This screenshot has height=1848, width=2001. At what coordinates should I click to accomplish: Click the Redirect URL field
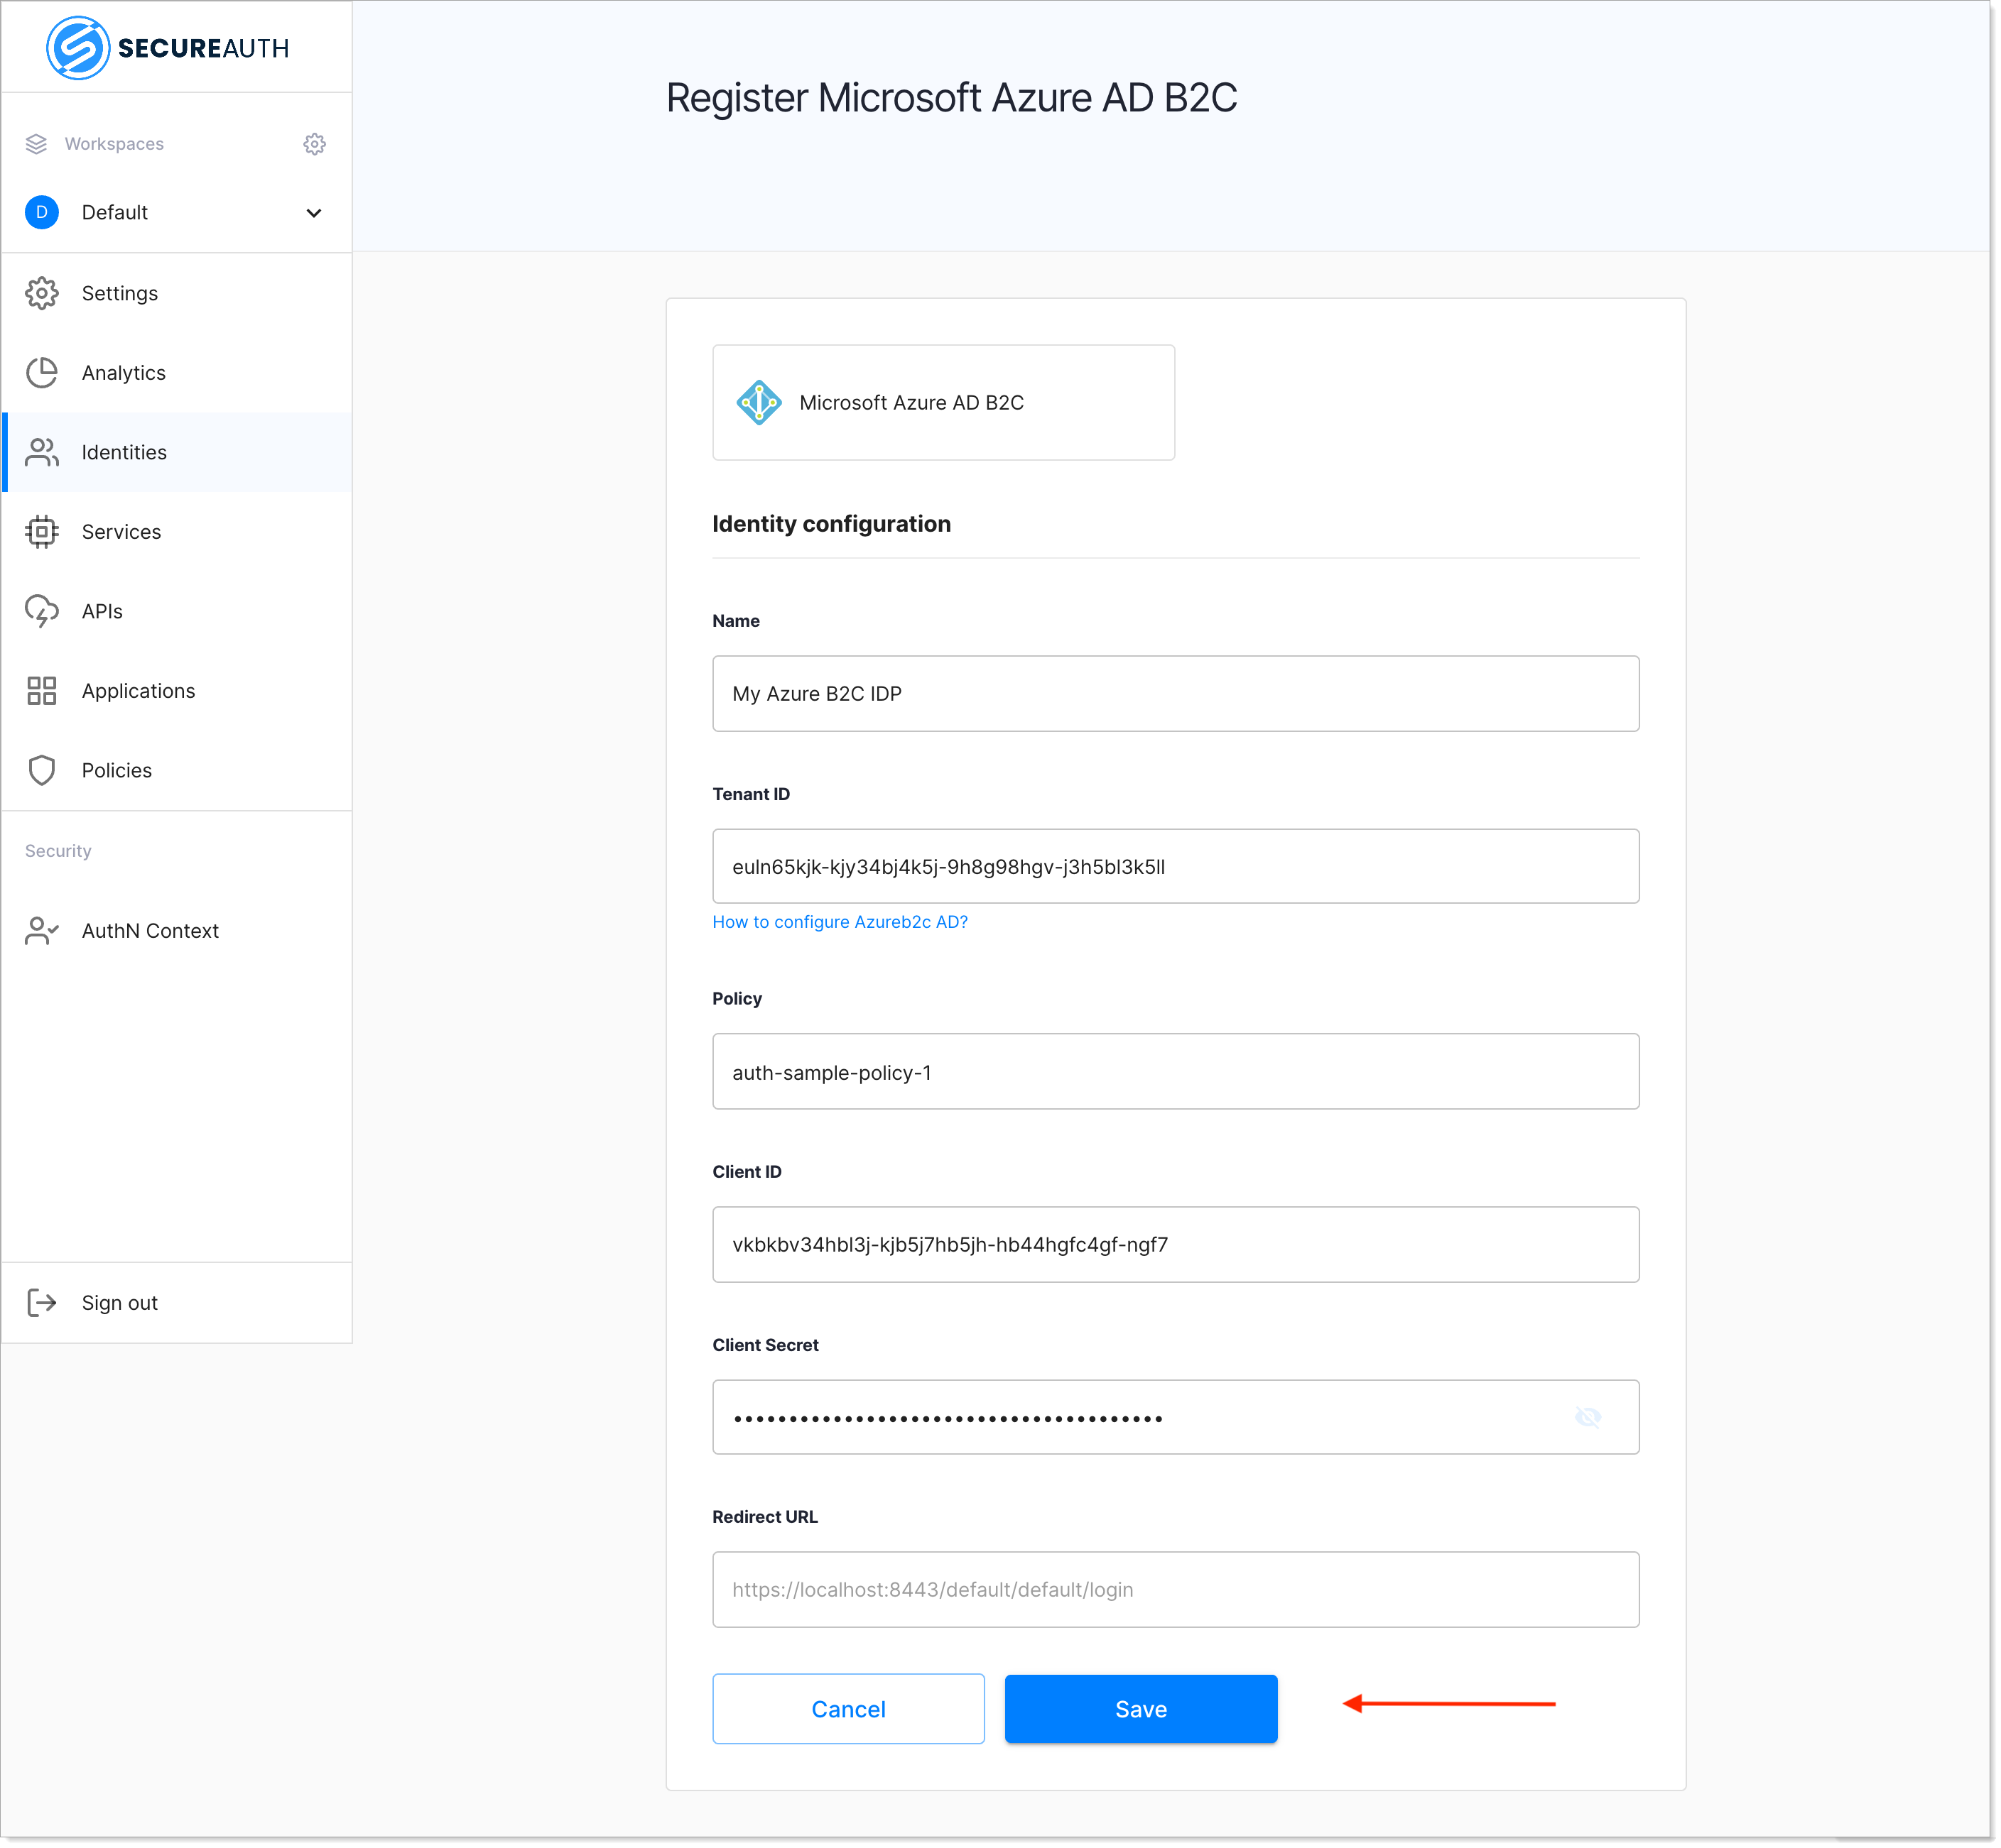(1176, 1590)
